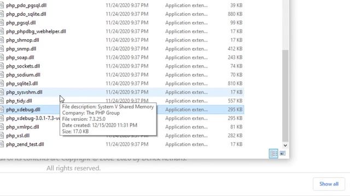The width and height of the screenshot is (350, 196).
Task: Click the vertical scrollbar thumb in file list
Action: pos(285,96)
